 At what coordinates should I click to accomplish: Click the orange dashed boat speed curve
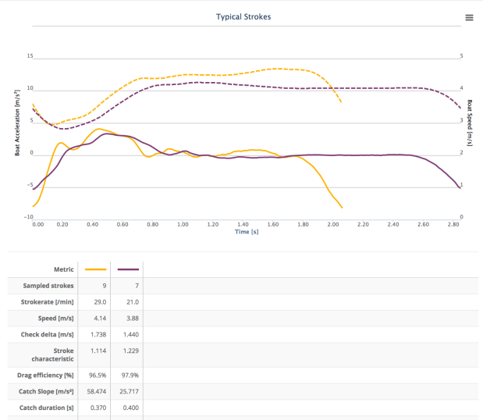point(234,74)
